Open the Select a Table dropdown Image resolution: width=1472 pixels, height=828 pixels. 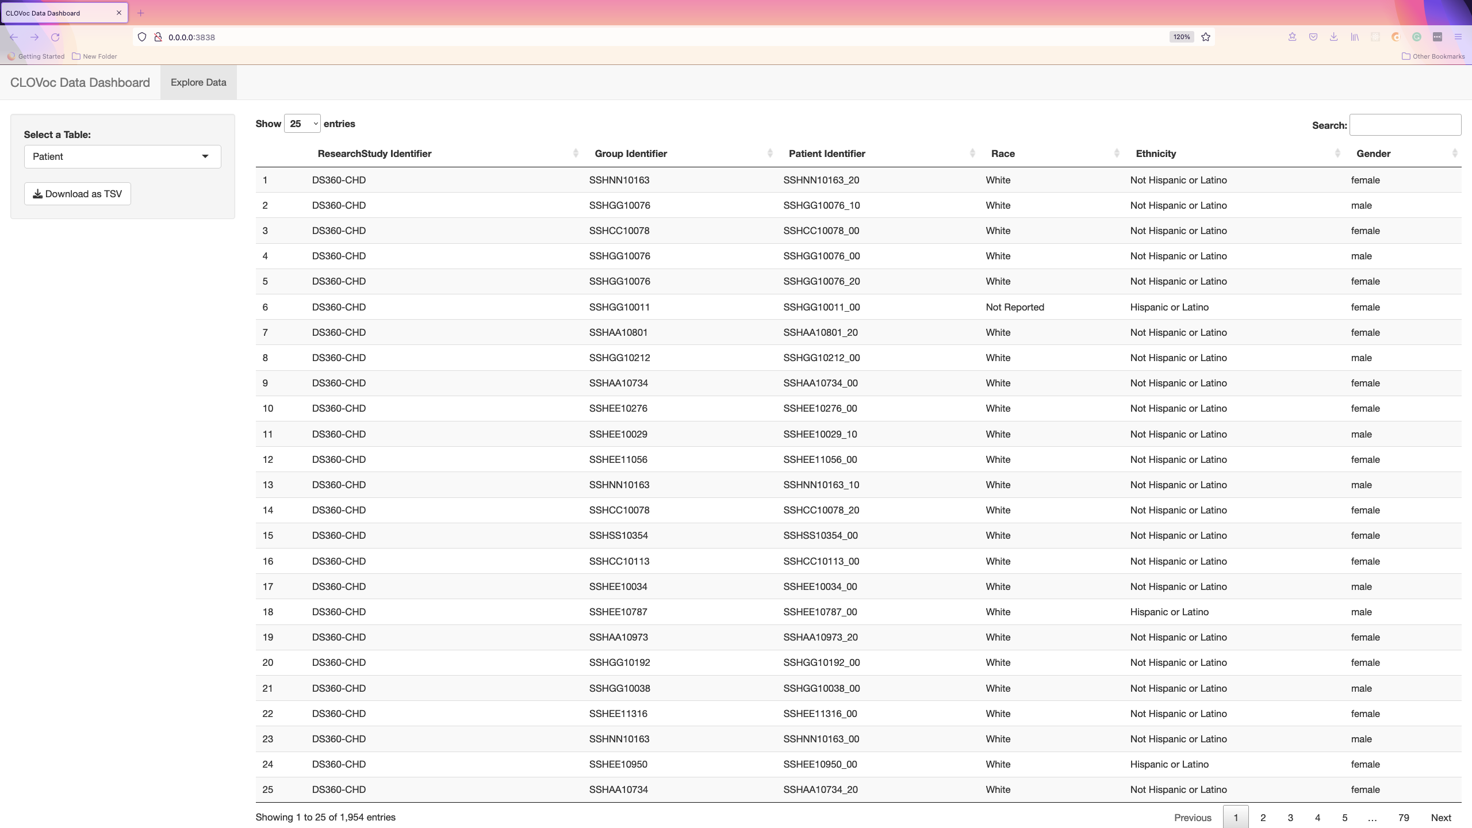tap(122, 156)
